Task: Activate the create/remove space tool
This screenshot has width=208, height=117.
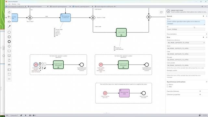Action: coord(9,22)
